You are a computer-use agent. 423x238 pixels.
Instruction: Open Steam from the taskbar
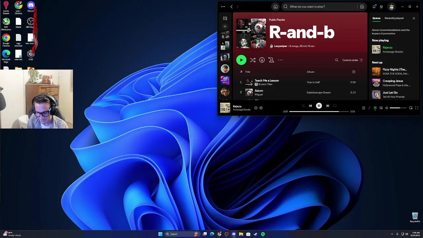pyautogui.click(x=255, y=234)
